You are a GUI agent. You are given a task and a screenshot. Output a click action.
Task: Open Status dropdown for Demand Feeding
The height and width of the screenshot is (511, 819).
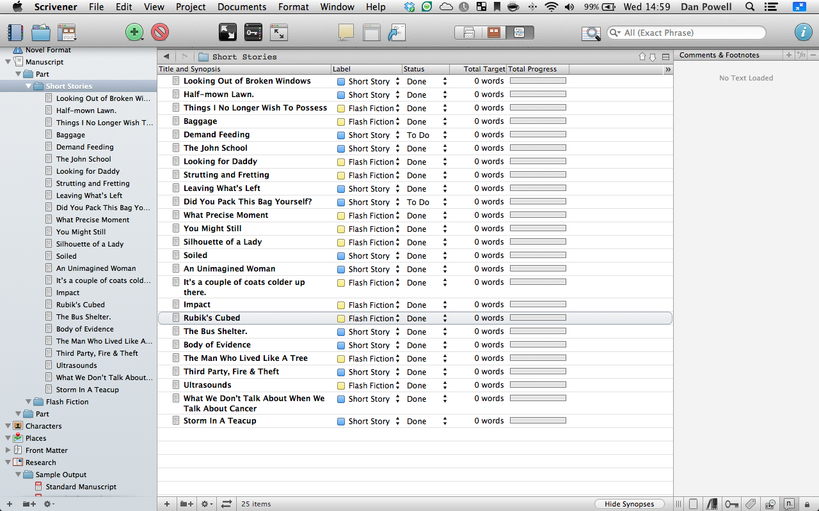(445, 135)
